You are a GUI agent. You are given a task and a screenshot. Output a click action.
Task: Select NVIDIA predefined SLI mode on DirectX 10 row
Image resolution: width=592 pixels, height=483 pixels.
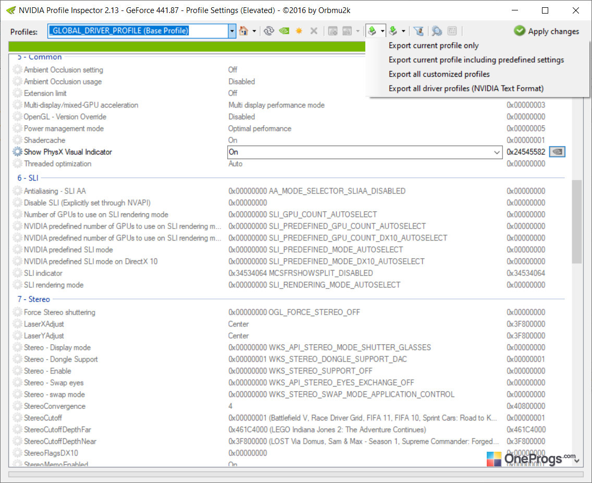290,261
